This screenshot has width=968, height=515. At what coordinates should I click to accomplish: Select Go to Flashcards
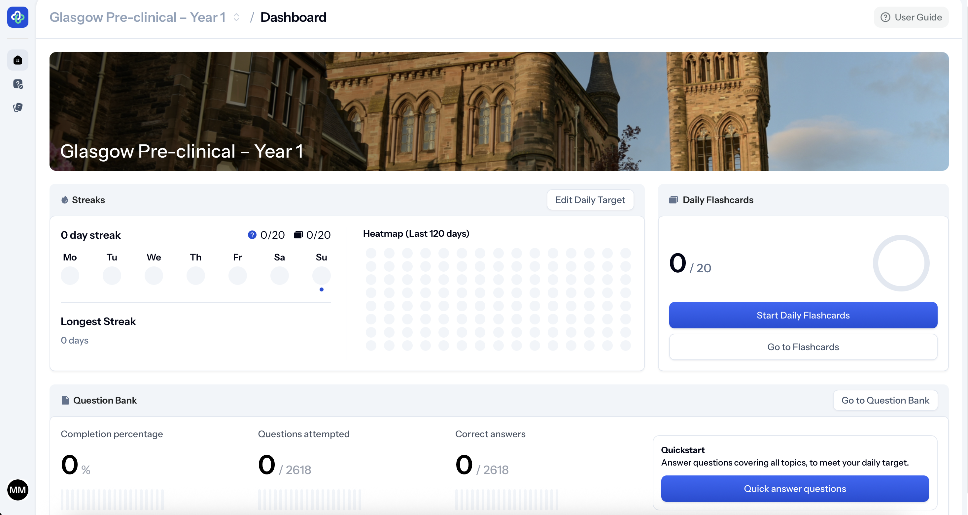803,347
